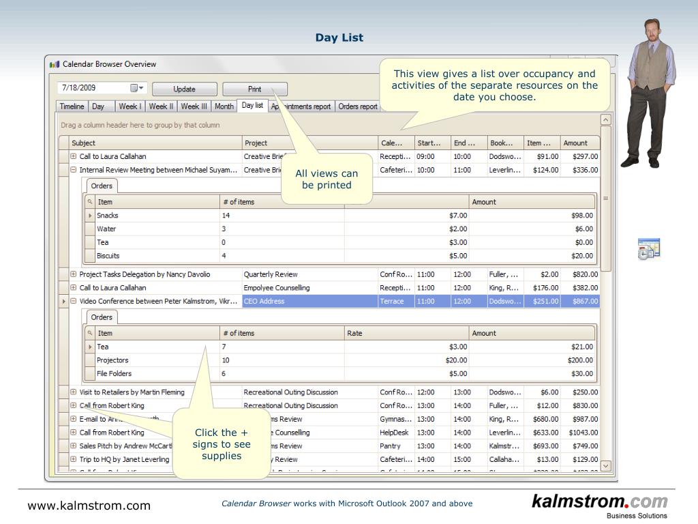Screen dimensions: 698x524
Task: Click the Print button
Action: [255, 89]
